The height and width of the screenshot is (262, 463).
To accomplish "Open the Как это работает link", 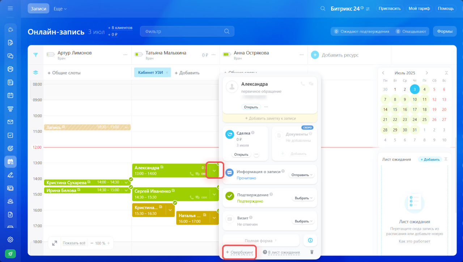I will [x=415, y=241].
